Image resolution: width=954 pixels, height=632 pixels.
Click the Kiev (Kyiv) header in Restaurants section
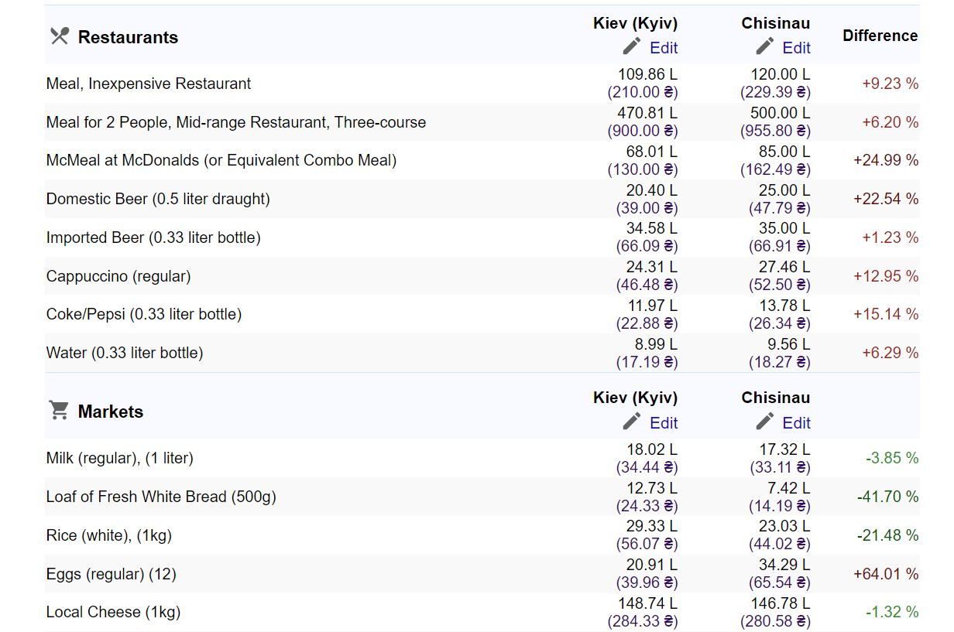coord(635,23)
